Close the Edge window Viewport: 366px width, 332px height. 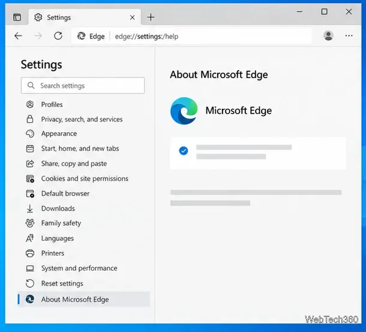coord(349,11)
